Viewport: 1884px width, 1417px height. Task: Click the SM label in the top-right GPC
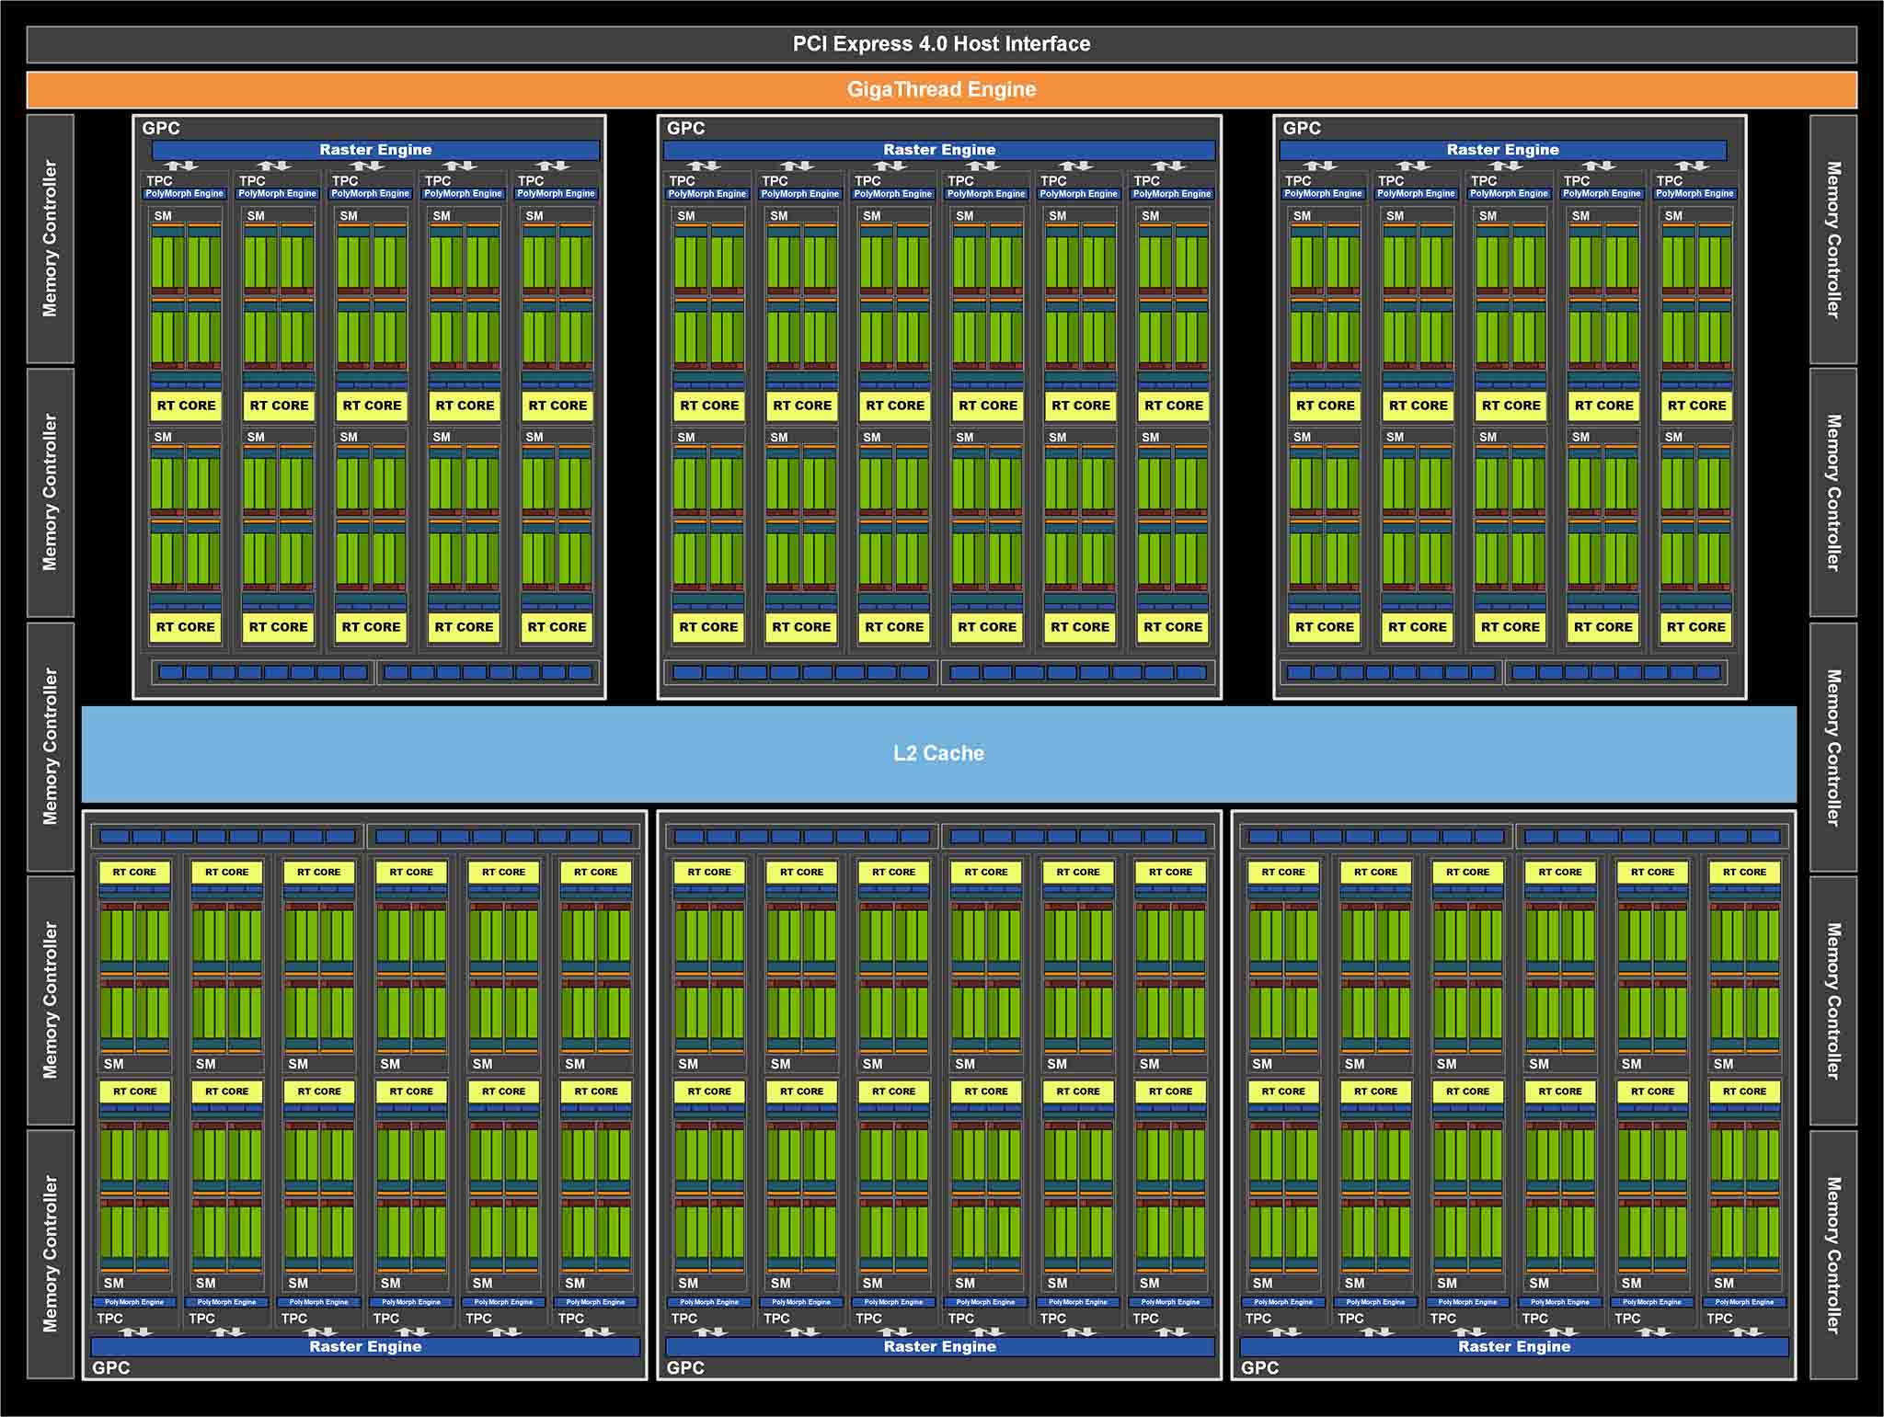point(1303,214)
